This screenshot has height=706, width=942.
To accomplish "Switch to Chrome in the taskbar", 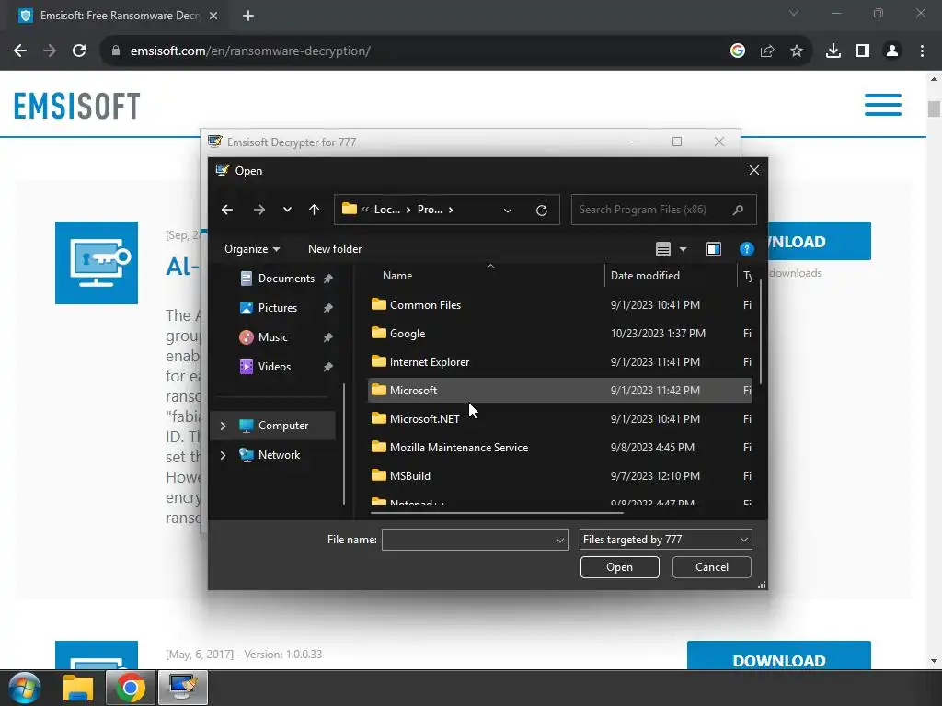I will pos(131,688).
